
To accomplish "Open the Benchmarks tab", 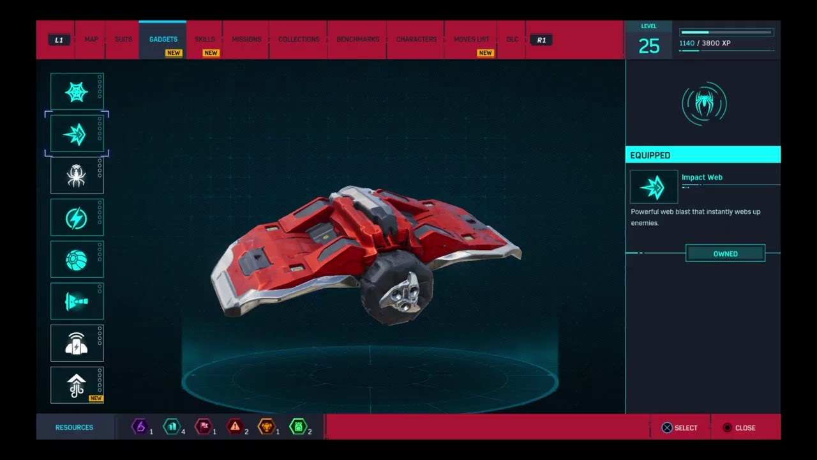I will tap(357, 40).
